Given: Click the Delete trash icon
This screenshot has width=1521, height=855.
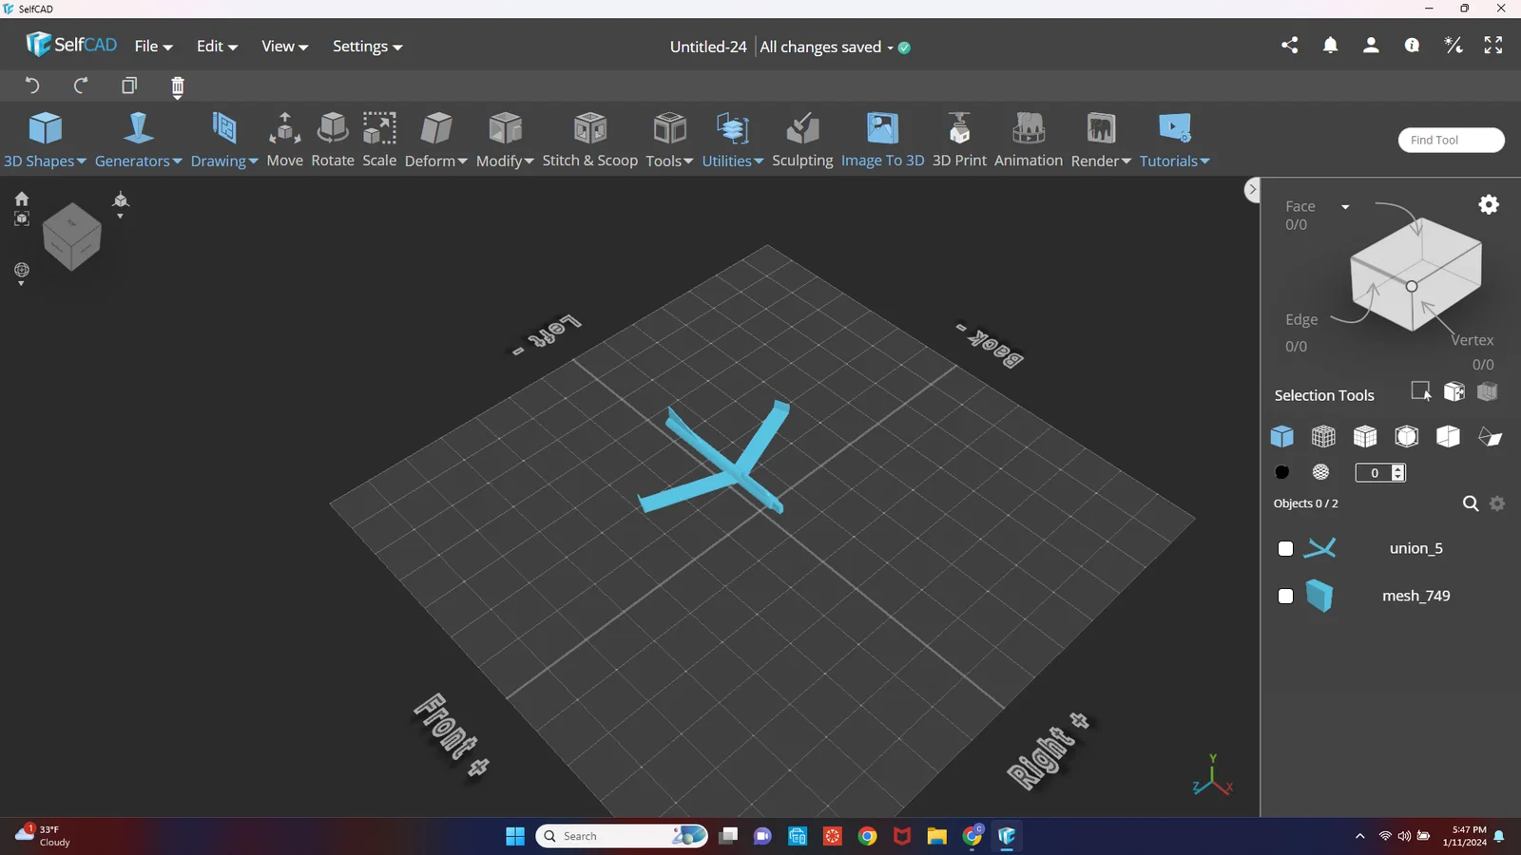Looking at the screenshot, I should (178, 87).
